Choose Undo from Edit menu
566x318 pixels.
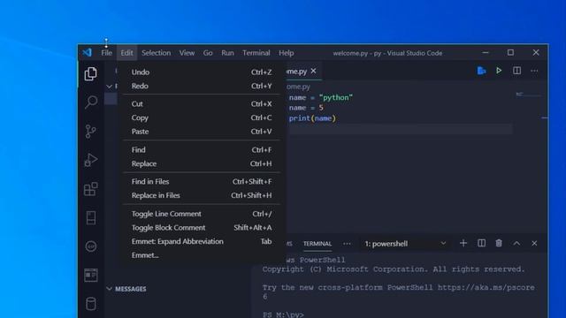[x=202, y=72]
